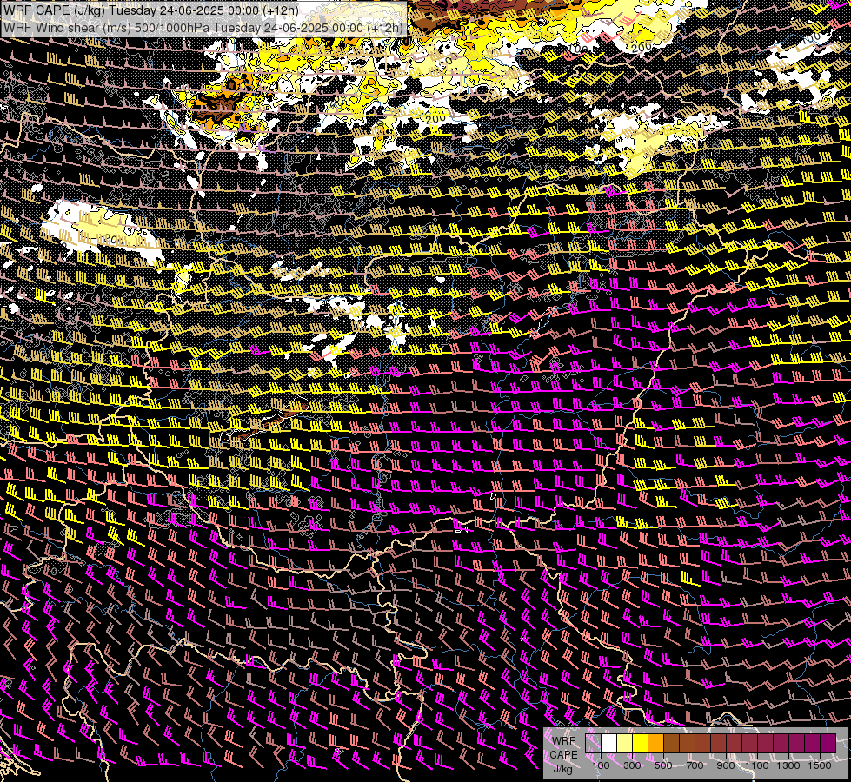Image resolution: width=851 pixels, height=782 pixels.
Task: Click the WRF Wind shear title line
Action: click(203, 28)
